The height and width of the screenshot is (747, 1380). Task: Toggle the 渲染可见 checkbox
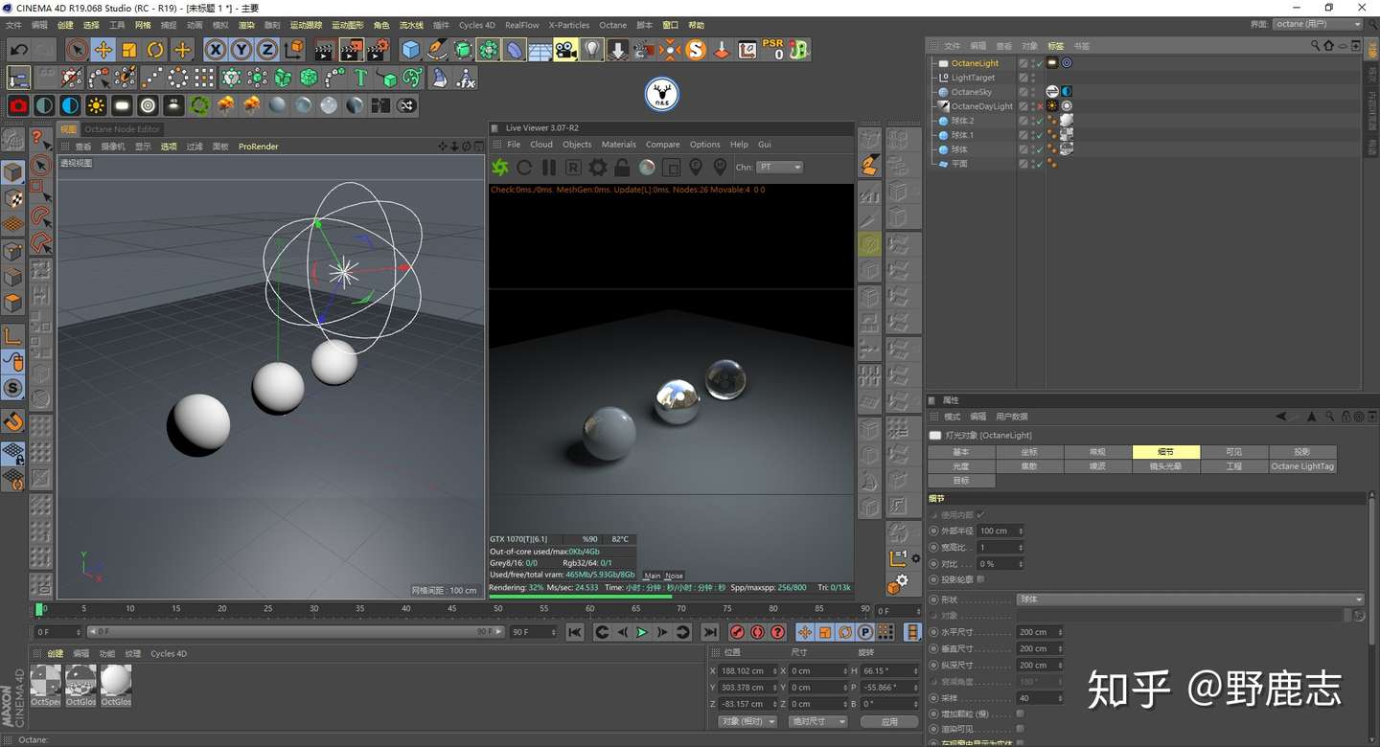[x=1020, y=729]
